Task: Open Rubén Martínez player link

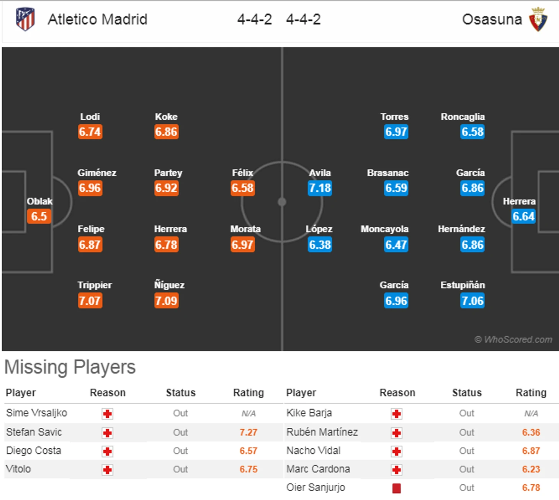Action: click(322, 432)
